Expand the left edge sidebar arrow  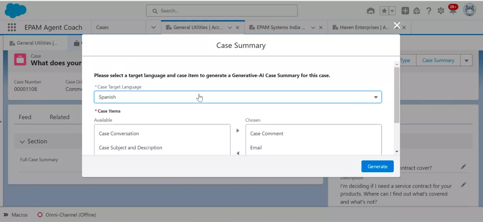pyautogui.click(x=1, y=122)
